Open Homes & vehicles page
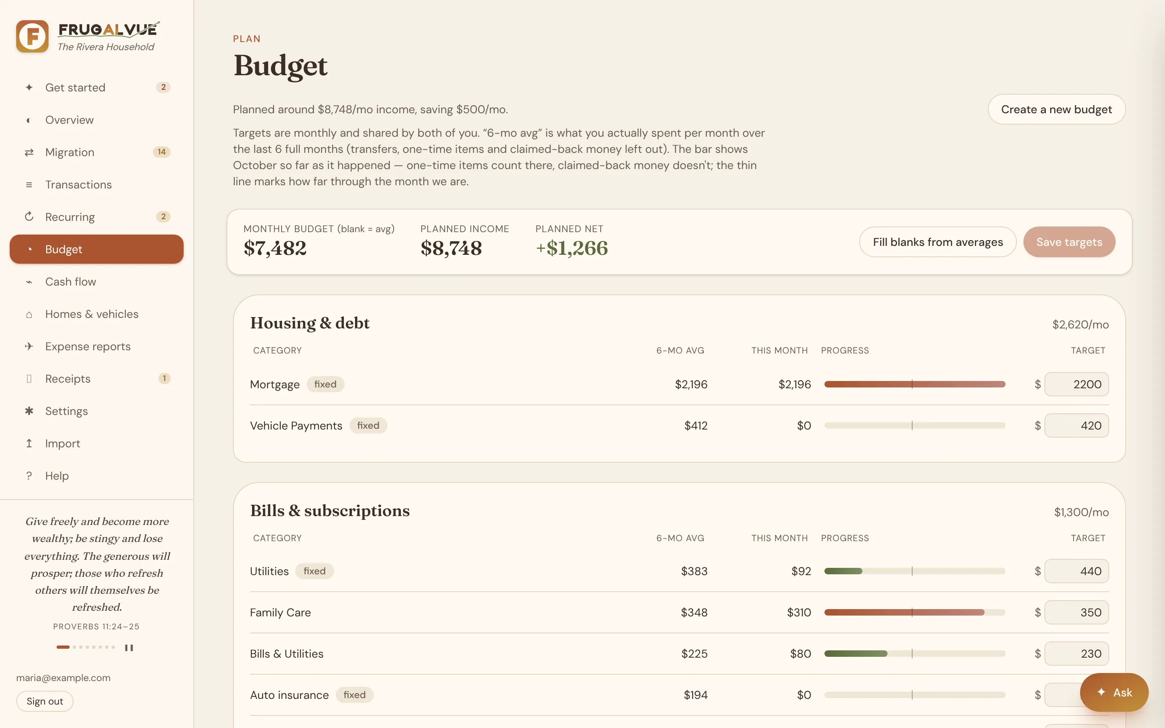 pos(96,314)
